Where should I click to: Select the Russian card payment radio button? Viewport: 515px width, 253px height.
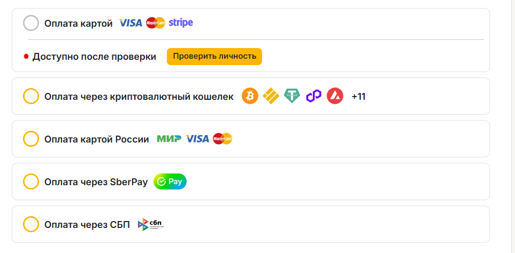pyautogui.click(x=31, y=139)
